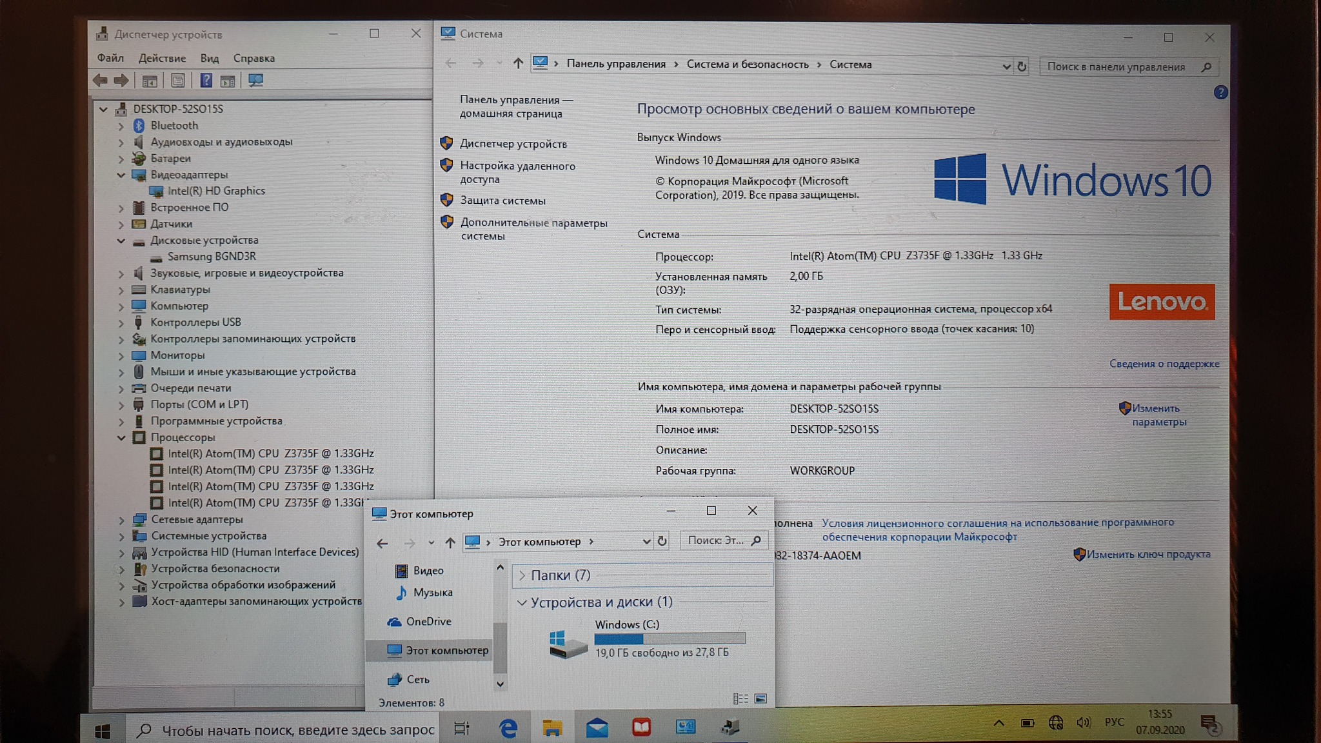Expand the Bluetooth device category
Viewport: 1321px width, 743px height.
[121, 126]
